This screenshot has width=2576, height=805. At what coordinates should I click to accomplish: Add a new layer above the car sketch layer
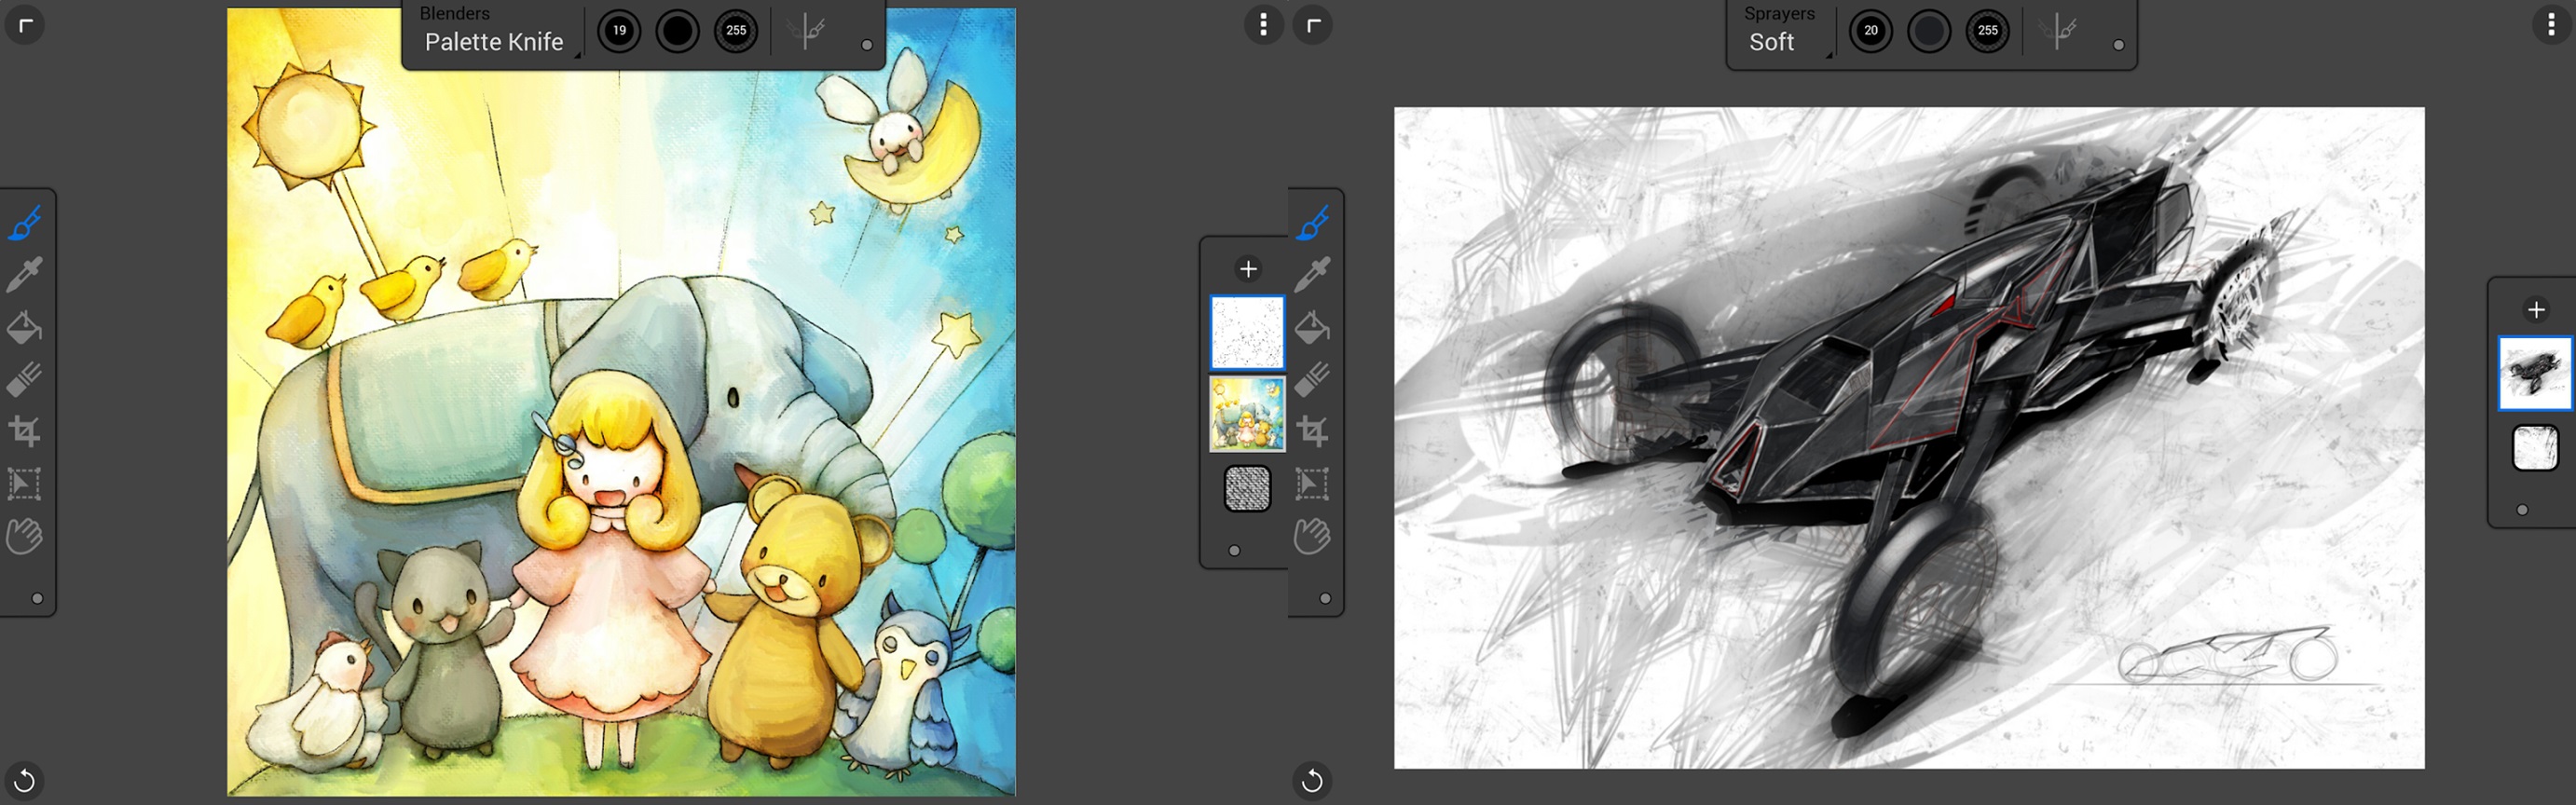pos(2535,310)
